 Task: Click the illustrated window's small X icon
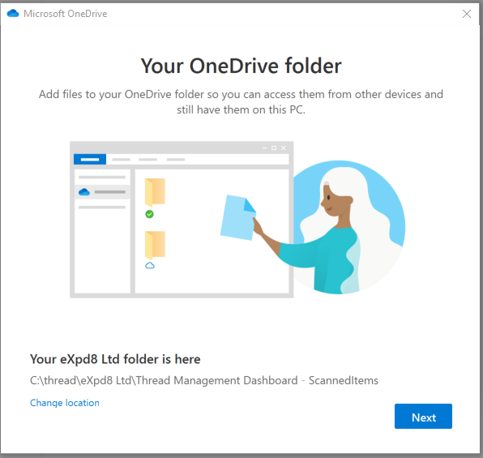[x=284, y=148]
